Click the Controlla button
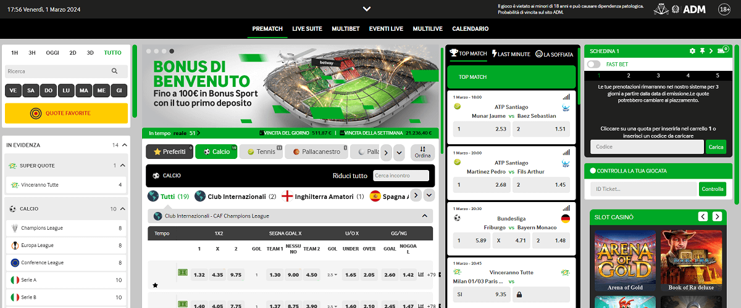 tap(713, 189)
